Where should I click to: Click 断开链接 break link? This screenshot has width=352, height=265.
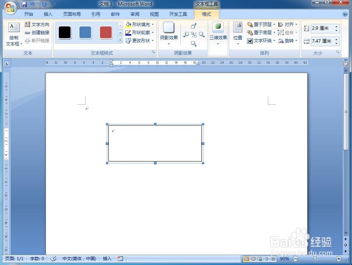pyautogui.click(x=37, y=41)
